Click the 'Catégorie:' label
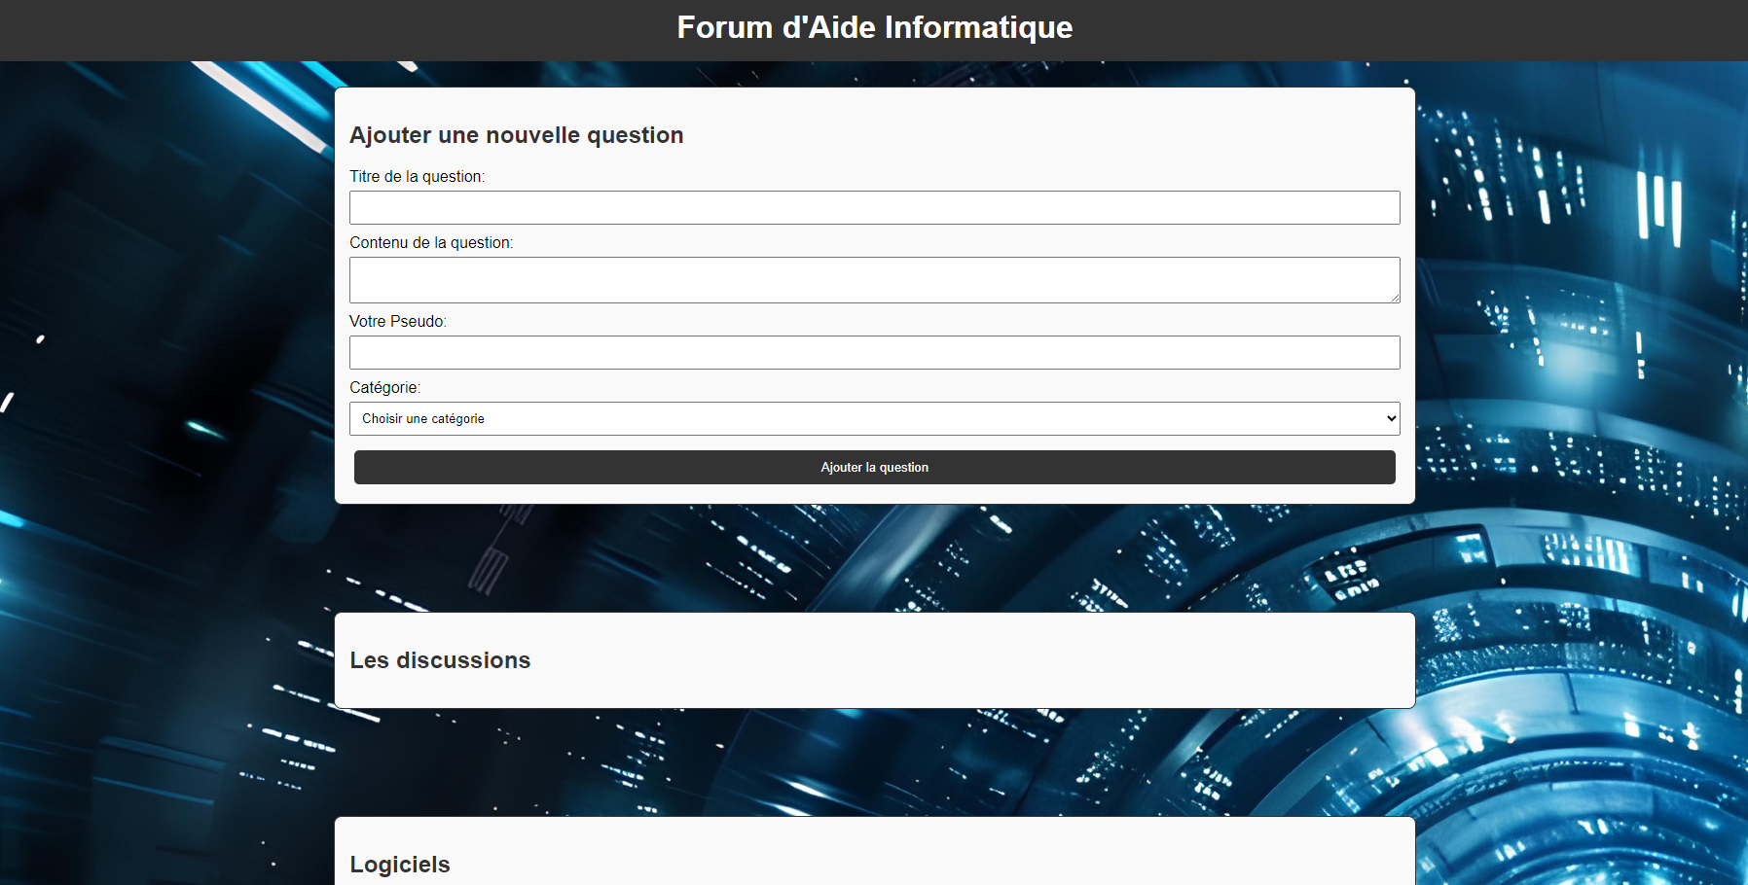 point(384,387)
